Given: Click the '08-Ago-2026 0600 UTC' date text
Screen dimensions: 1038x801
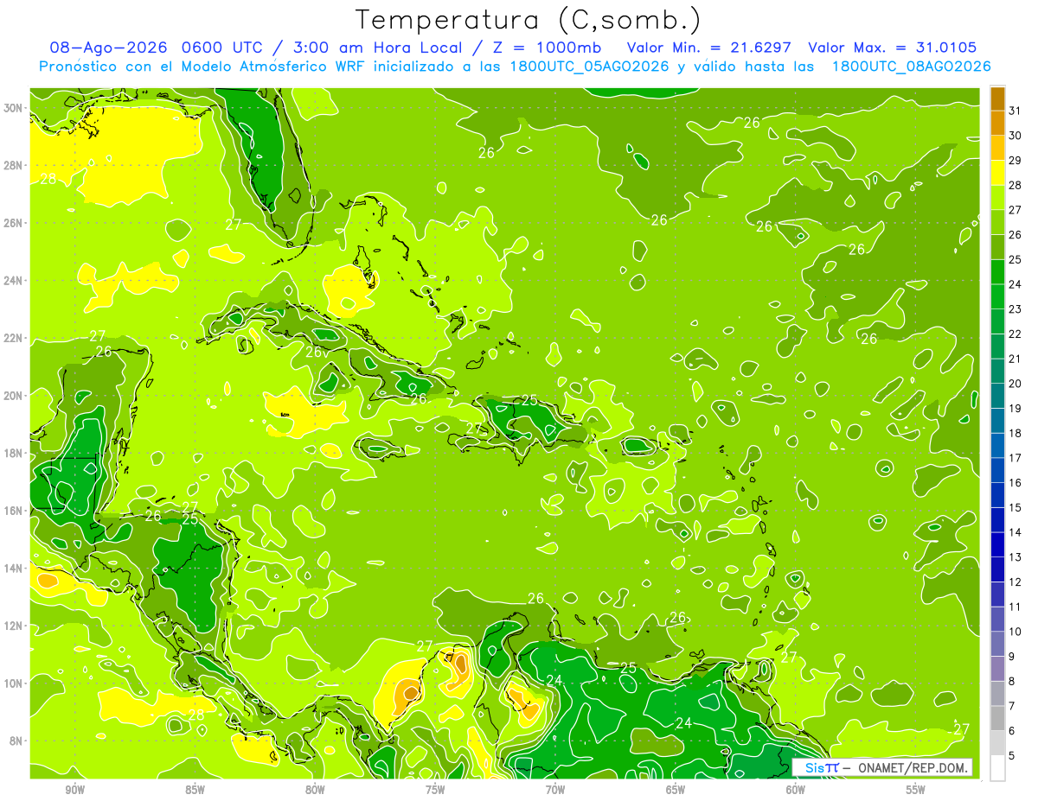Looking at the screenshot, I should [x=157, y=48].
